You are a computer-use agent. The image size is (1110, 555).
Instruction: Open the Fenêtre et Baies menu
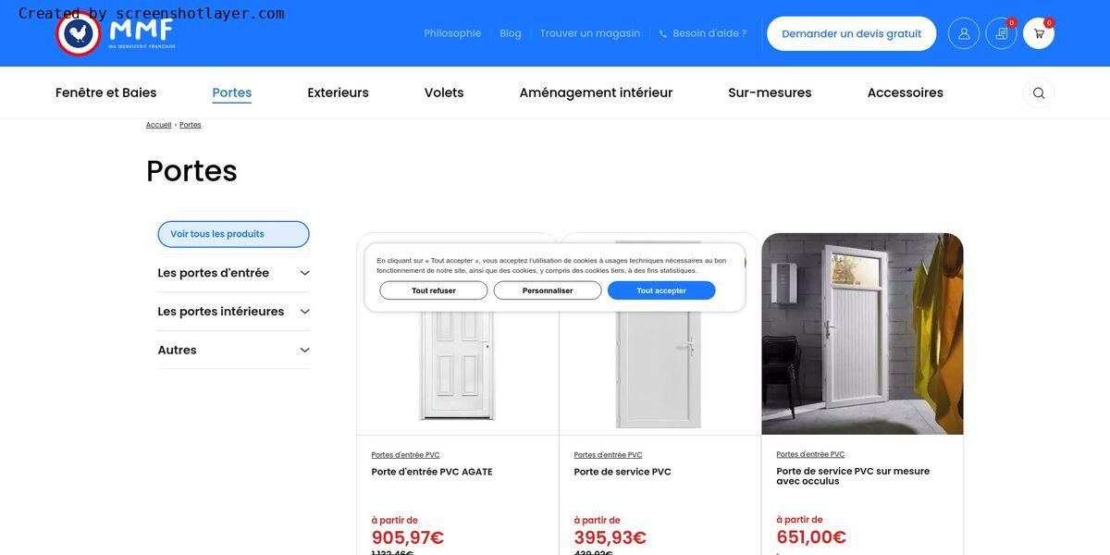click(106, 92)
